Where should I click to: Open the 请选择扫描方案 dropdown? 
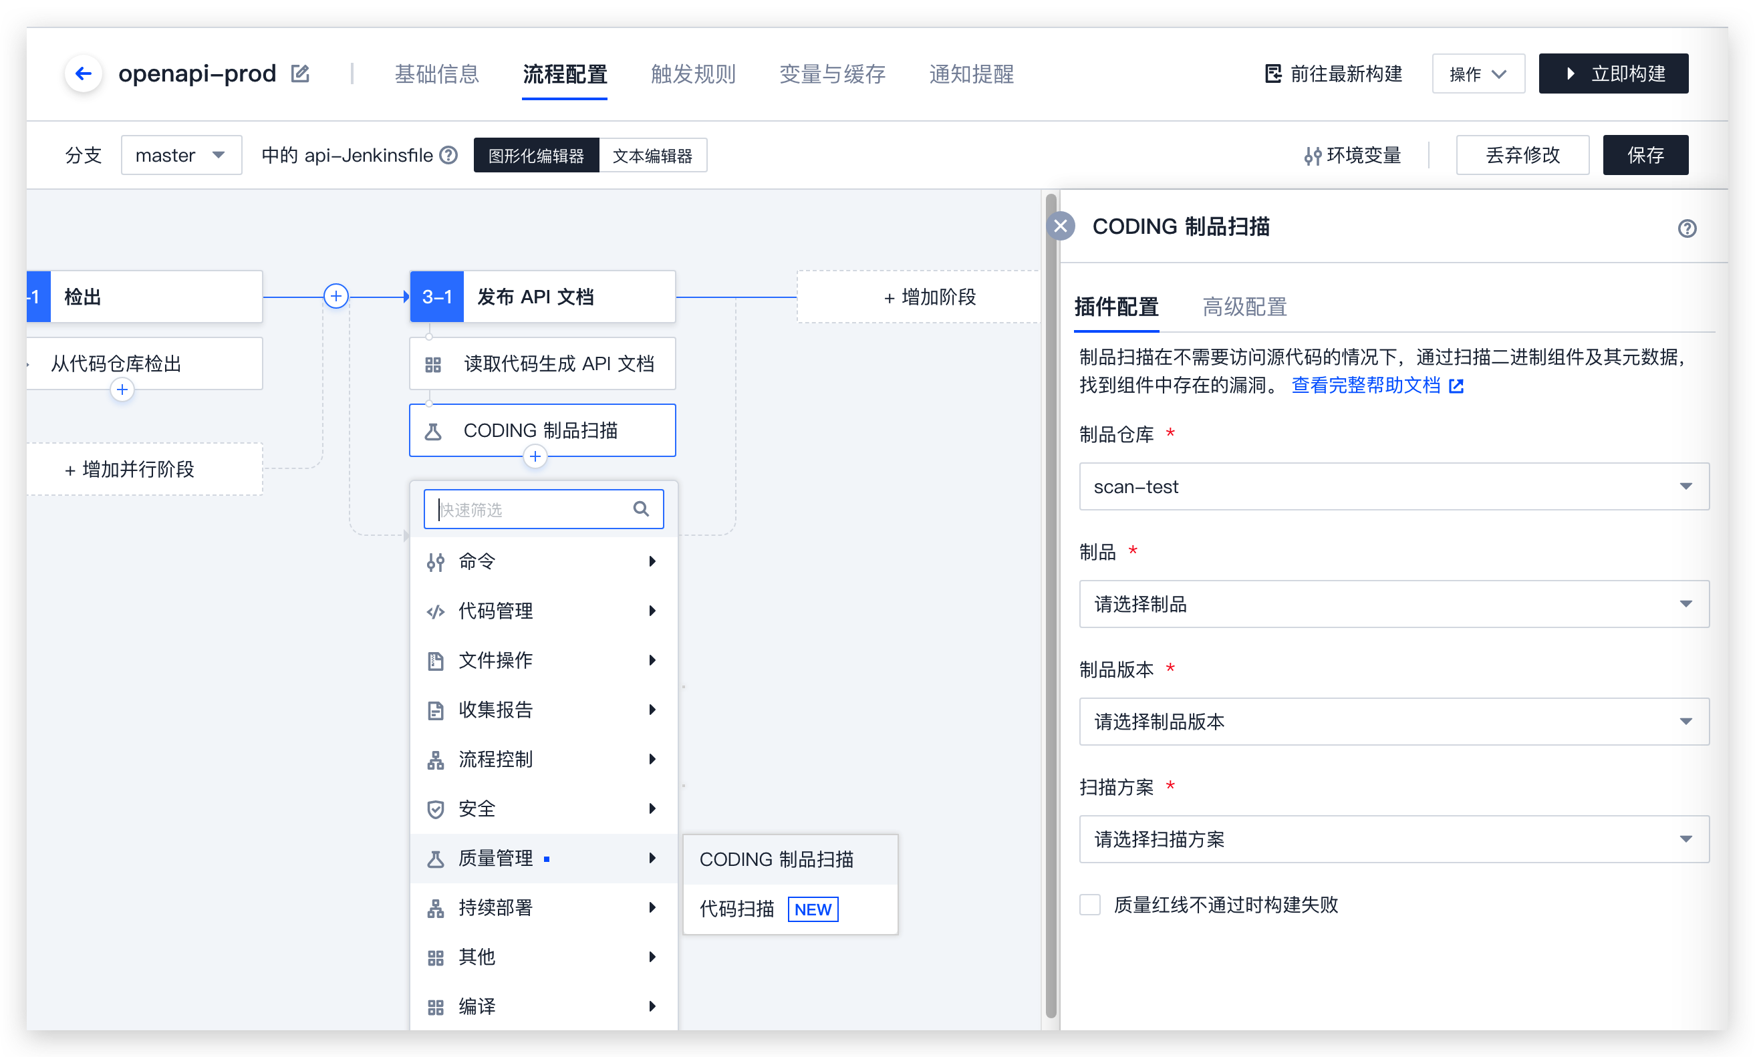[1393, 839]
